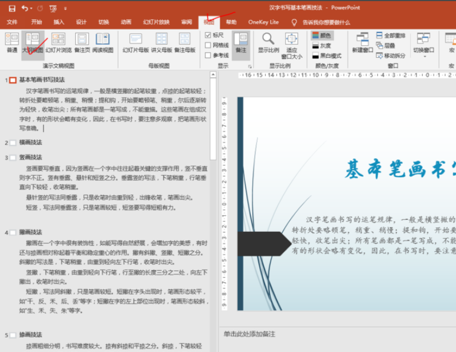
Task: Open the Insert (插入) ribbon tab
Action: [59, 22]
